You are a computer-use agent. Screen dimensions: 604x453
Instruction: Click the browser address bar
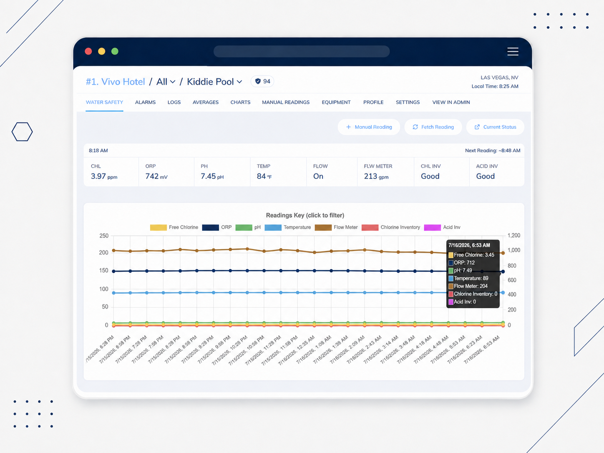[x=302, y=51]
